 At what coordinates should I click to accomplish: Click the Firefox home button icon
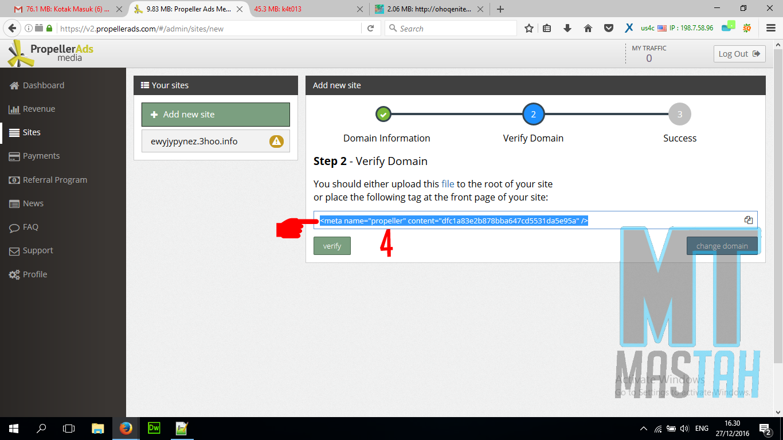coord(588,27)
